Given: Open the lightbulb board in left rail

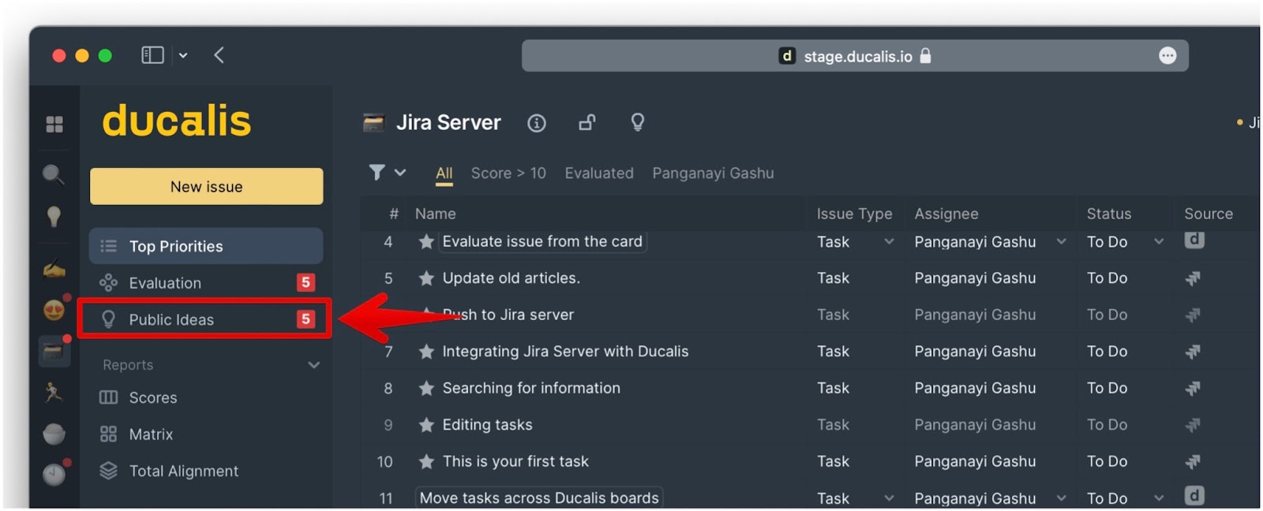Looking at the screenshot, I should pos(54,216).
